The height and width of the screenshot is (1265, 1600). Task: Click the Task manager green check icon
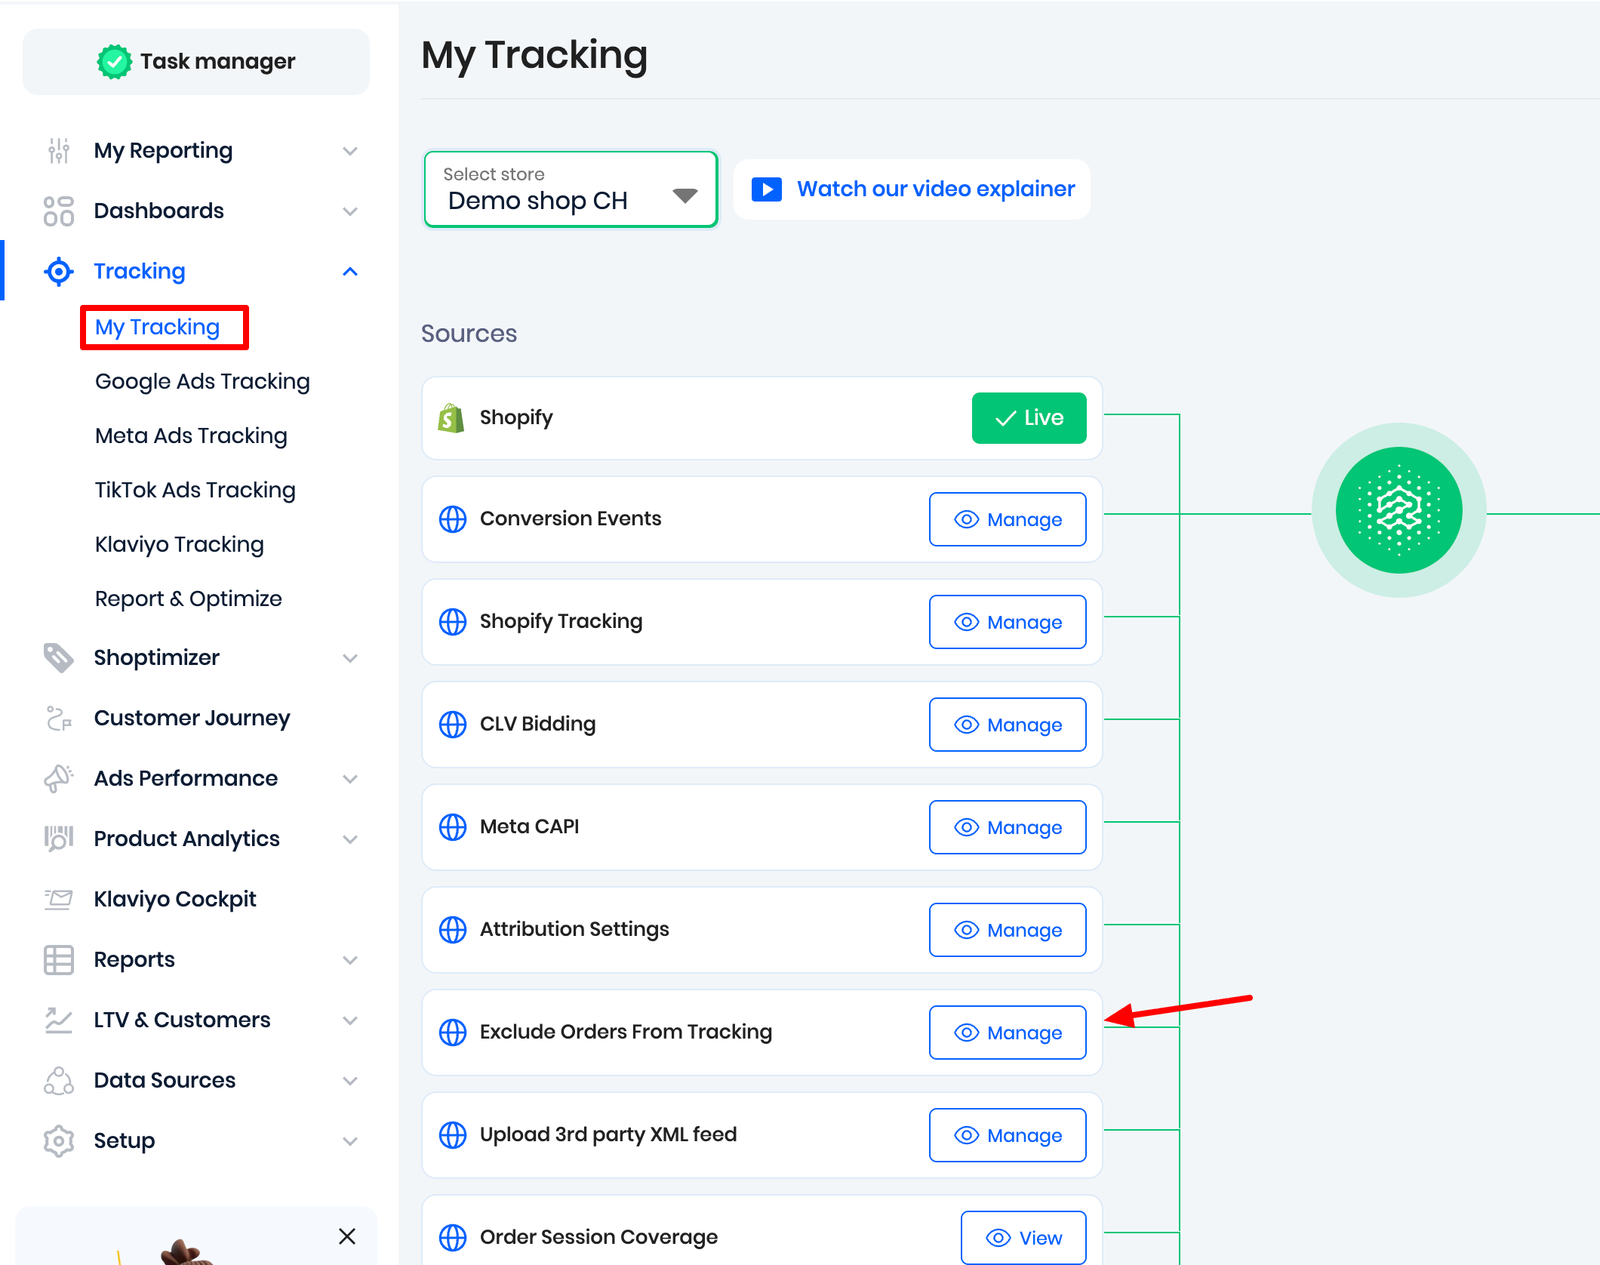click(114, 61)
